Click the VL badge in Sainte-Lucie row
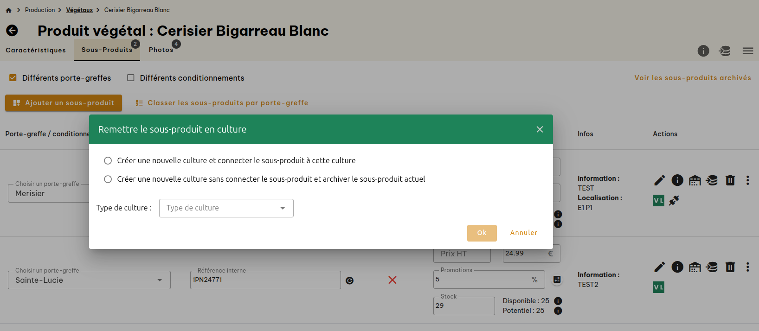The height and width of the screenshot is (331, 759). [658, 287]
